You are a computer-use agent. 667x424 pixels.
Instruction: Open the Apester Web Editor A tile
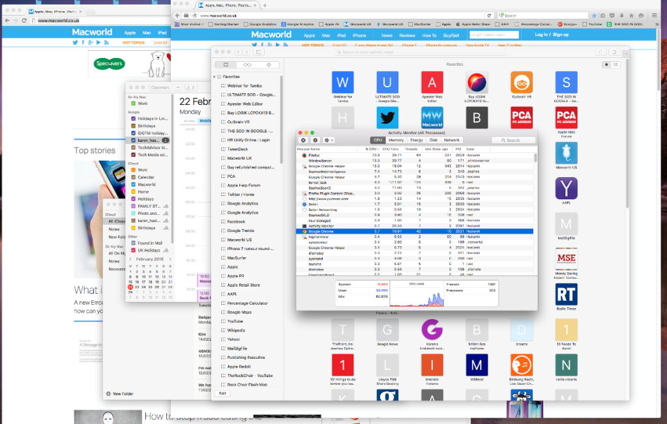[x=432, y=83]
